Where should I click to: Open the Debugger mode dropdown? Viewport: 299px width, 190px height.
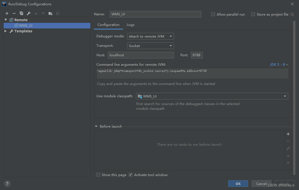coord(171,36)
